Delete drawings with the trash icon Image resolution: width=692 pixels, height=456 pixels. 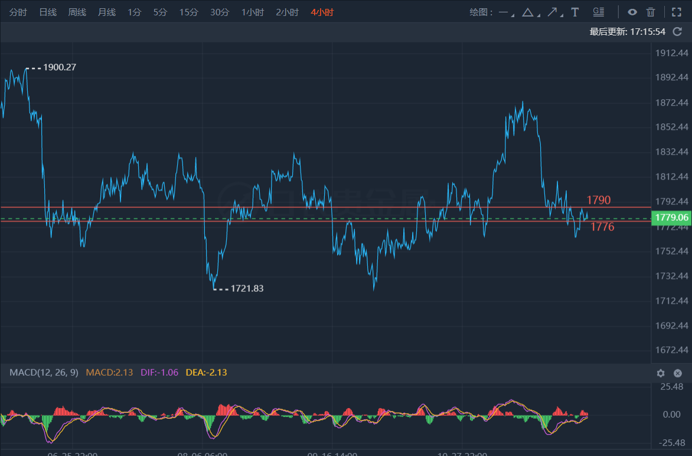click(x=651, y=12)
